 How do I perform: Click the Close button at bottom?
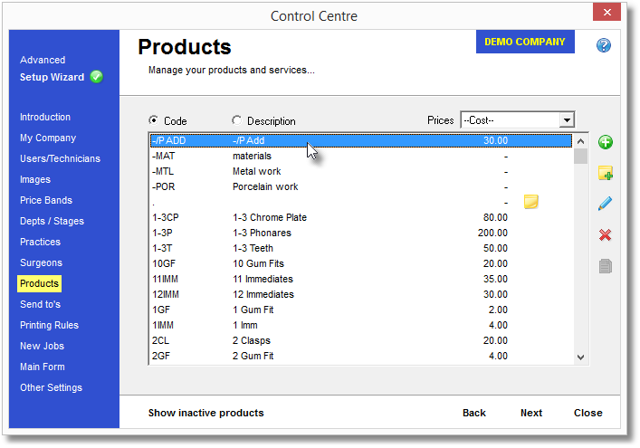pyautogui.click(x=588, y=413)
